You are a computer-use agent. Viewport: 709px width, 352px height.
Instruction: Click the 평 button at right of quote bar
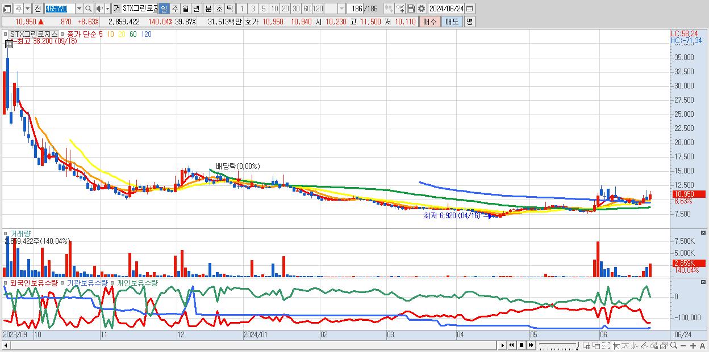pos(469,22)
